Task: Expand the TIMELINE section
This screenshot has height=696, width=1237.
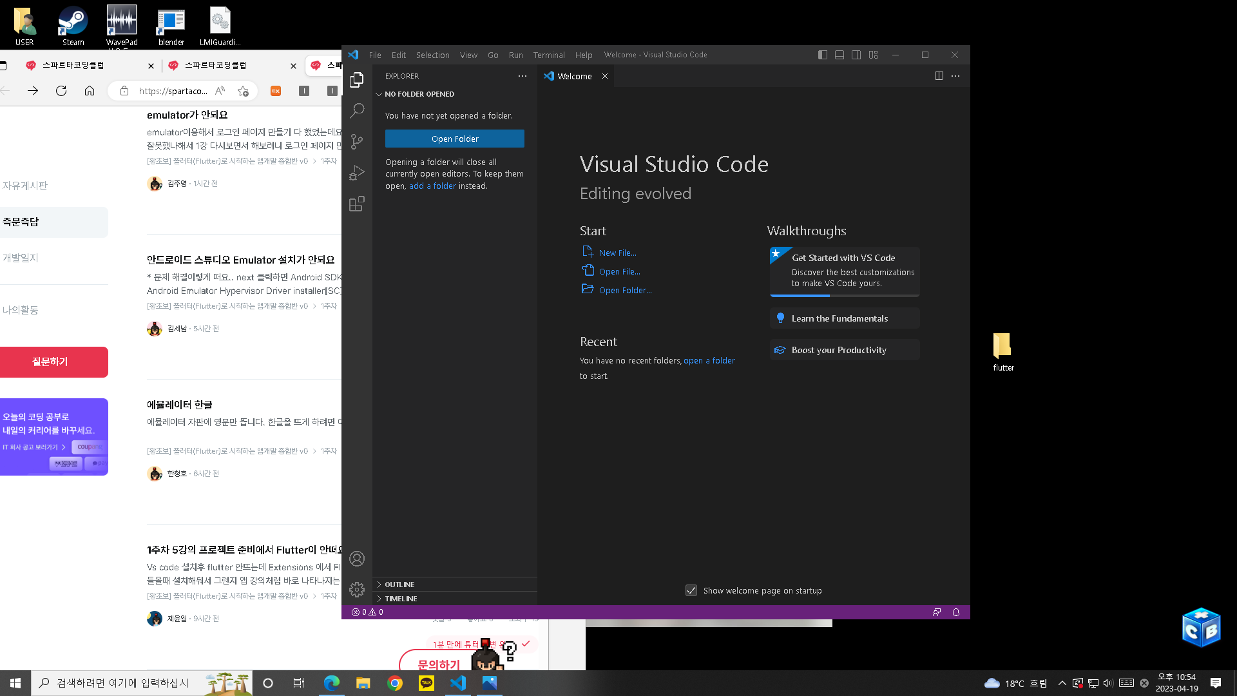Action: pyautogui.click(x=455, y=599)
